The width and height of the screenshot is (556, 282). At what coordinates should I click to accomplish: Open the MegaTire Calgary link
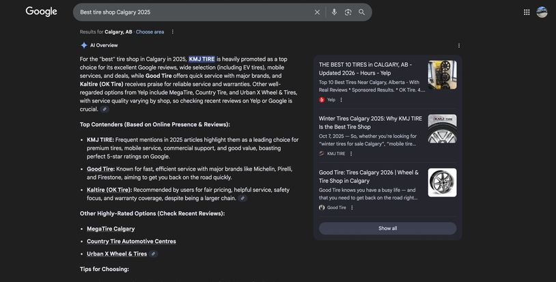(x=111, y=229)
